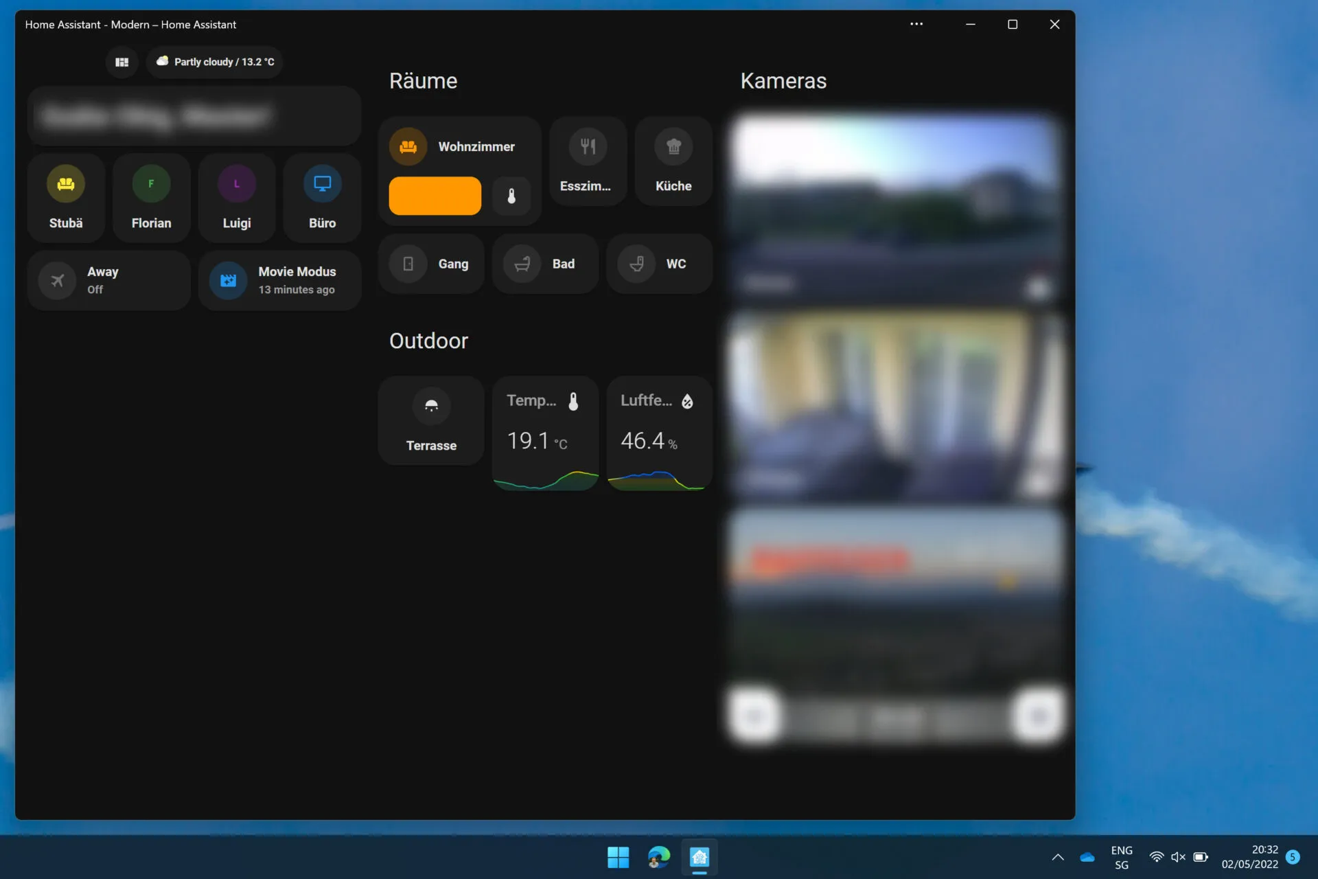
Task: Click the muted volume tray icon
Action: point(1179,857)
